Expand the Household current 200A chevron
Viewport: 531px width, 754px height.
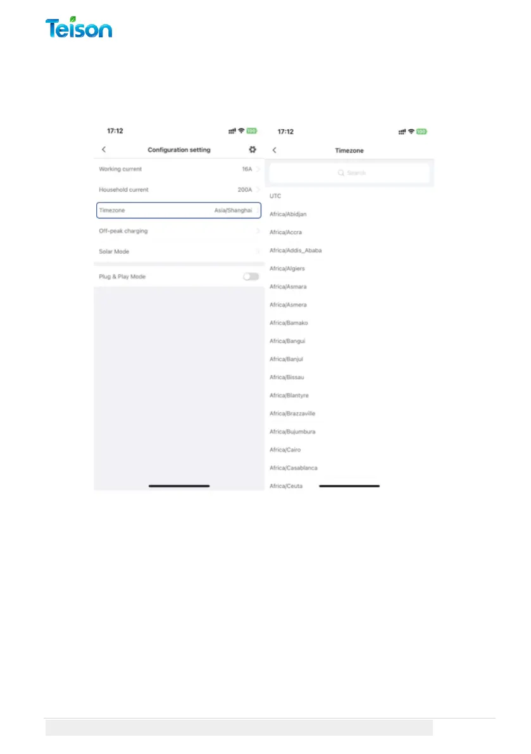(258, 189)
